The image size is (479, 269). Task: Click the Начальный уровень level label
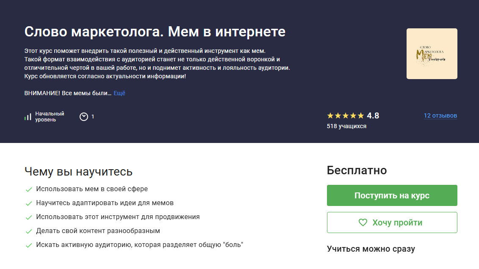(x=50, y=116)
